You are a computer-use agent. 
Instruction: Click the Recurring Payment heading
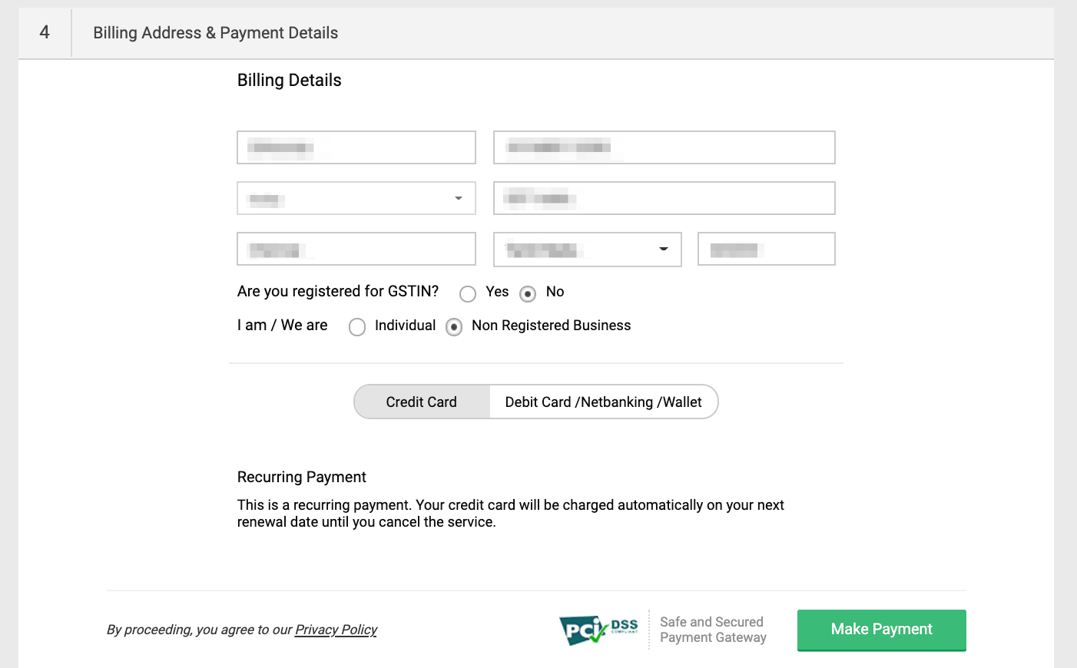(x=302, y=477)
